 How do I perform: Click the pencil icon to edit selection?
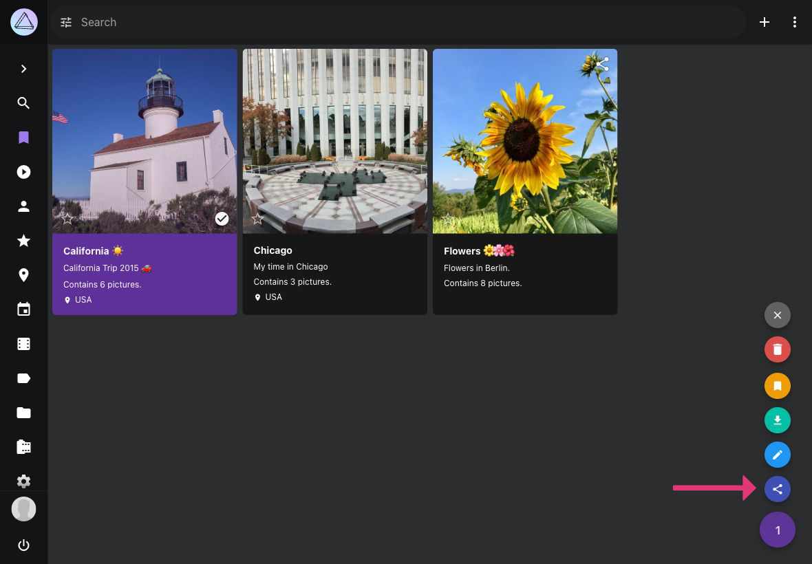pyautogui.click(x=777, y=454)
